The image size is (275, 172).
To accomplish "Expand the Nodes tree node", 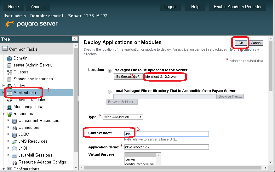I will pos(3,85).
